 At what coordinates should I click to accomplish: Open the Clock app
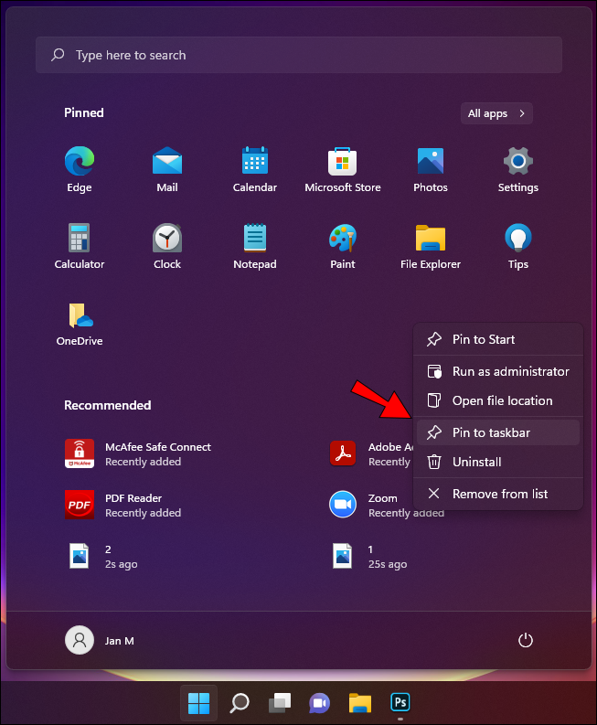(x=167, y=246)
